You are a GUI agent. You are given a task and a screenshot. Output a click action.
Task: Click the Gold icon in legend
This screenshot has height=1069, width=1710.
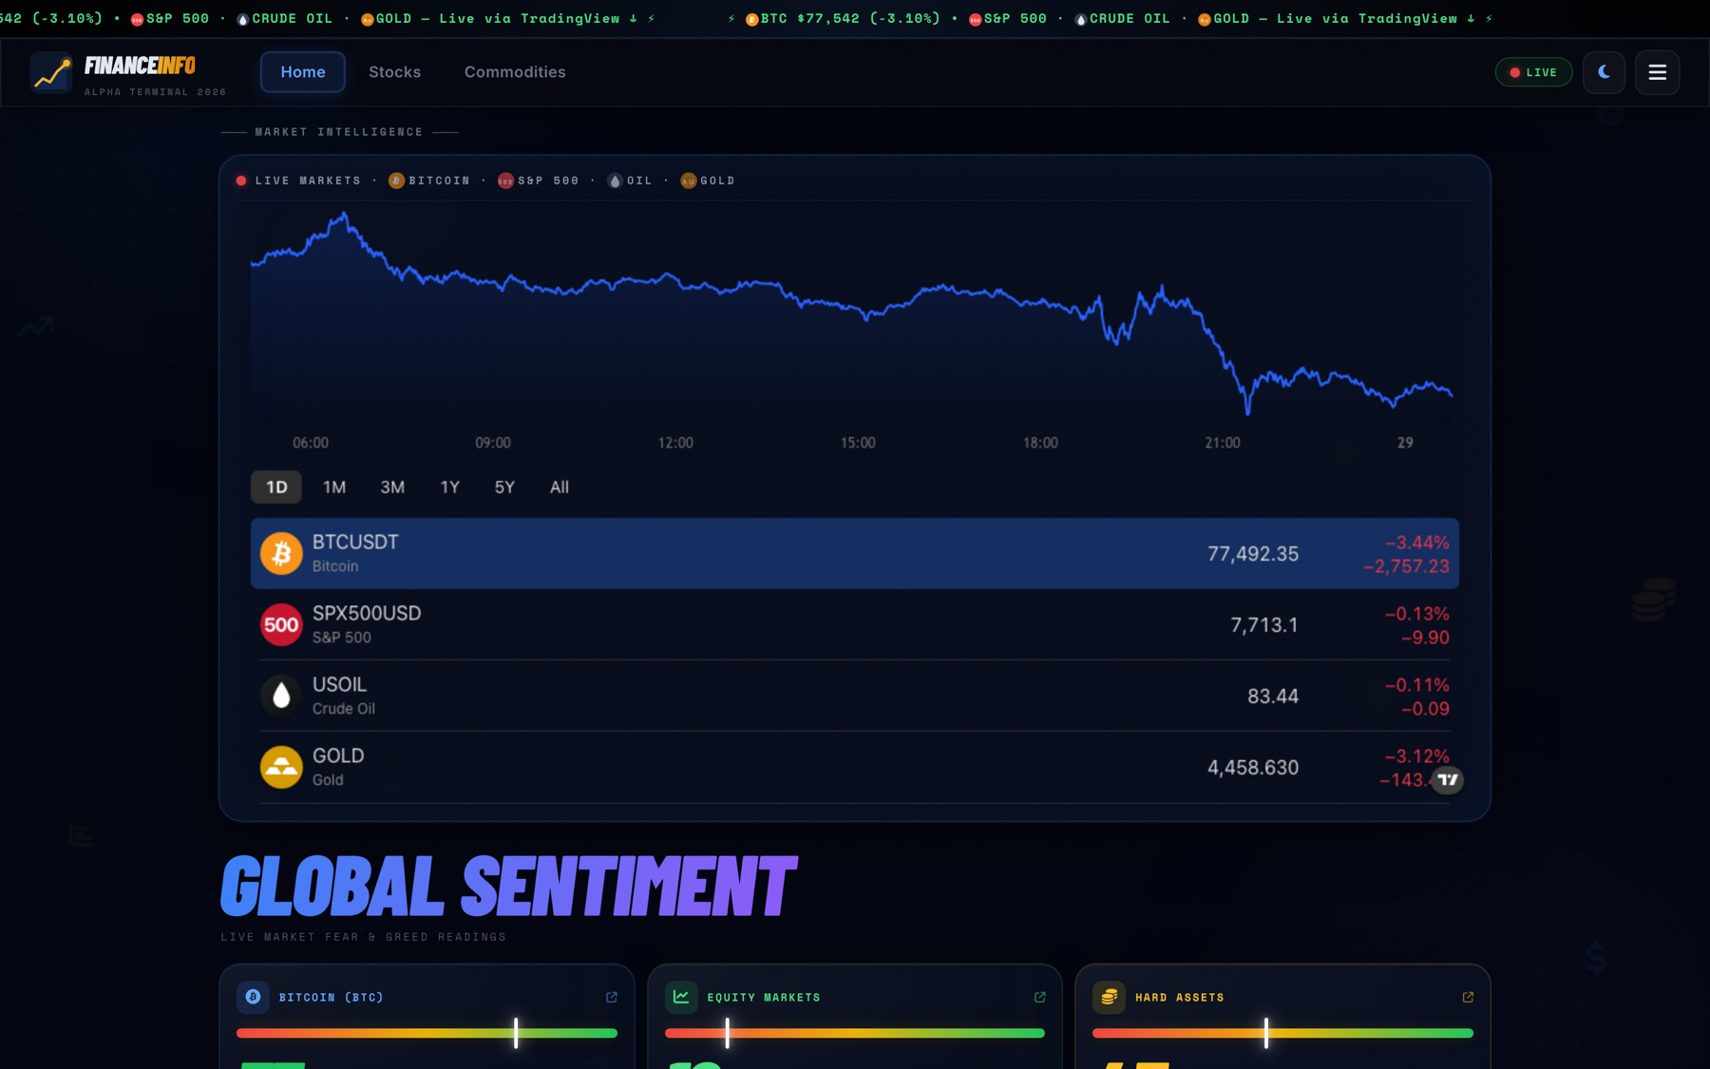point(688,181)
